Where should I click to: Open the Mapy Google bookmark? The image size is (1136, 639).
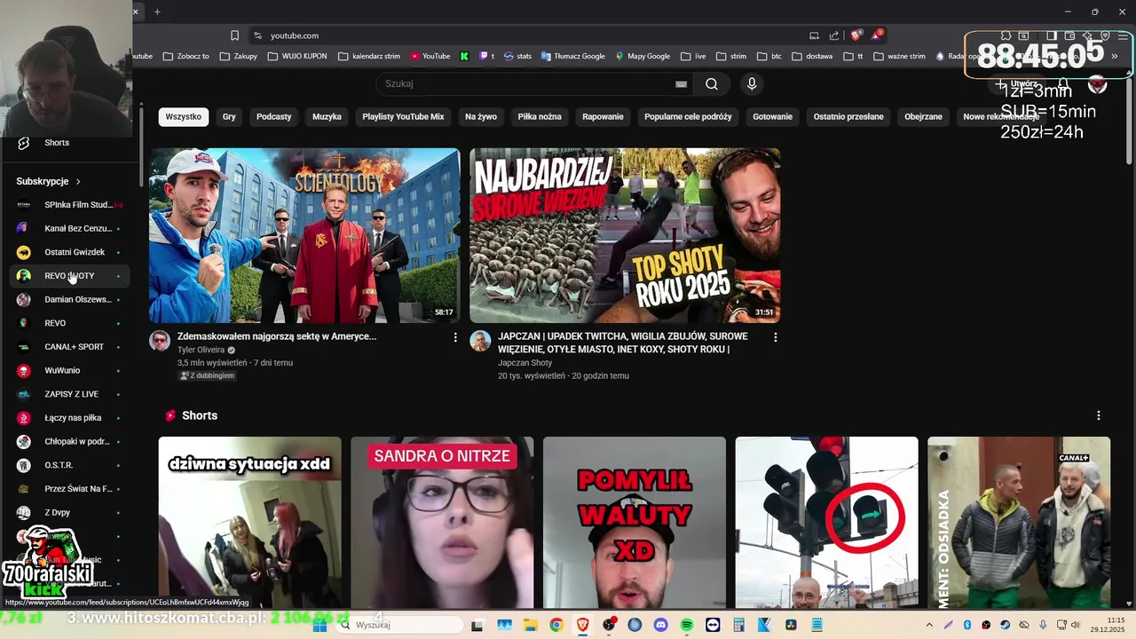[643, 56]
